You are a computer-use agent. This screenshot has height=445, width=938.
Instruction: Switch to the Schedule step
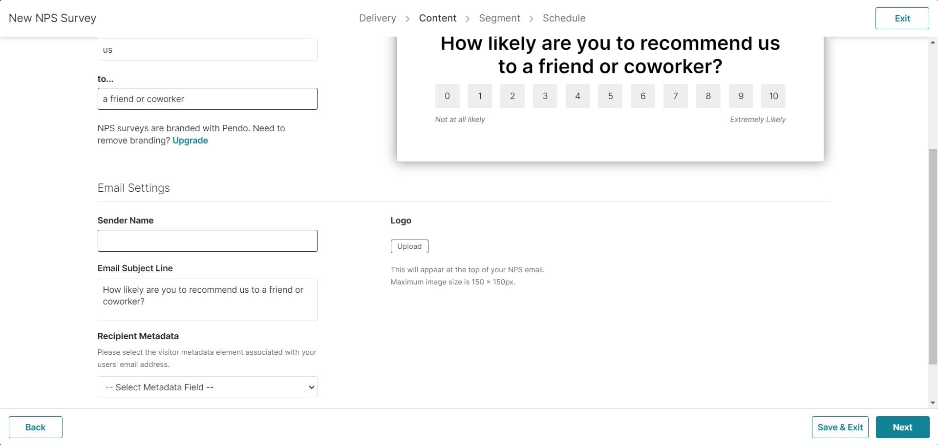(x=564, y=18)
